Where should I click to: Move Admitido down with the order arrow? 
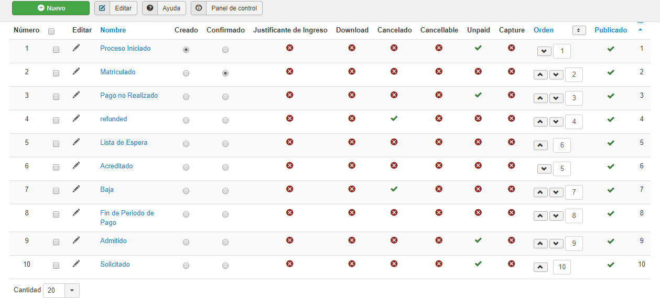(556, 244)
